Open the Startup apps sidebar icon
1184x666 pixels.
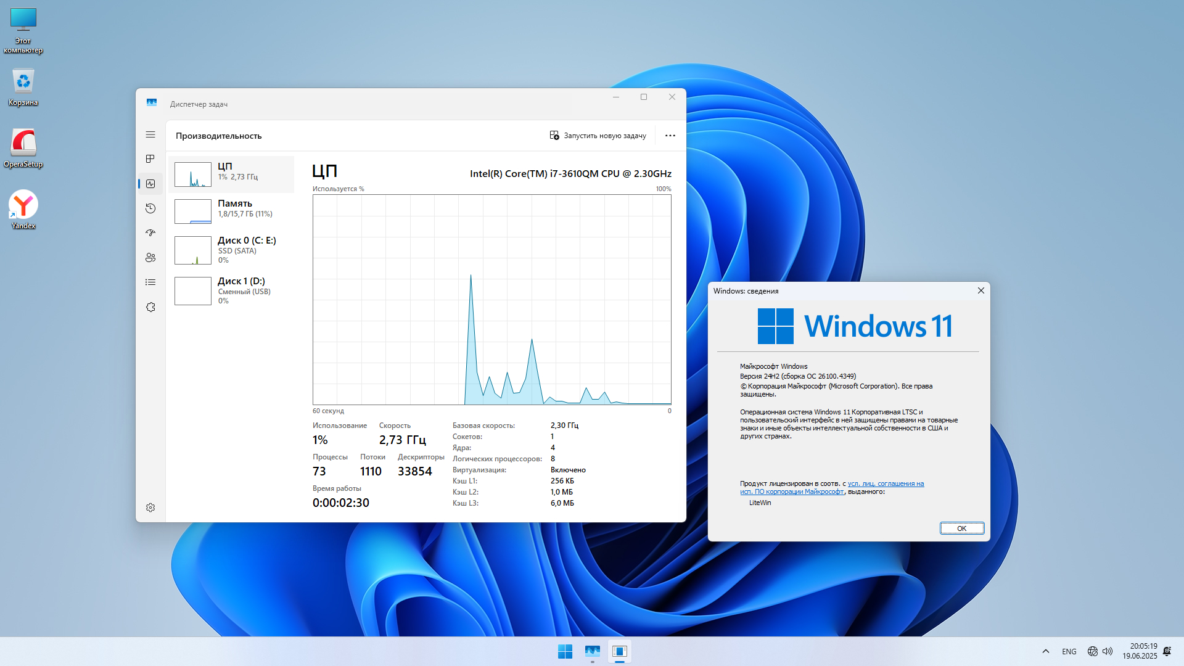point(150,233)
